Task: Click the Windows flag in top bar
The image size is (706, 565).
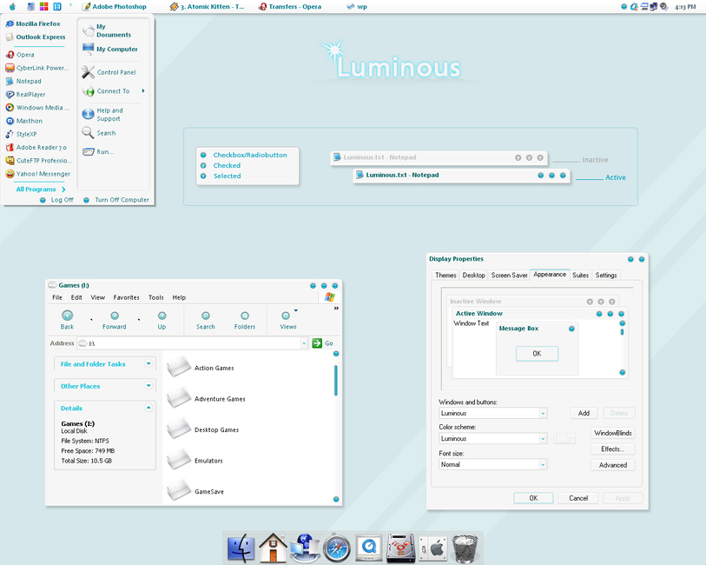Action: [43, 6]
